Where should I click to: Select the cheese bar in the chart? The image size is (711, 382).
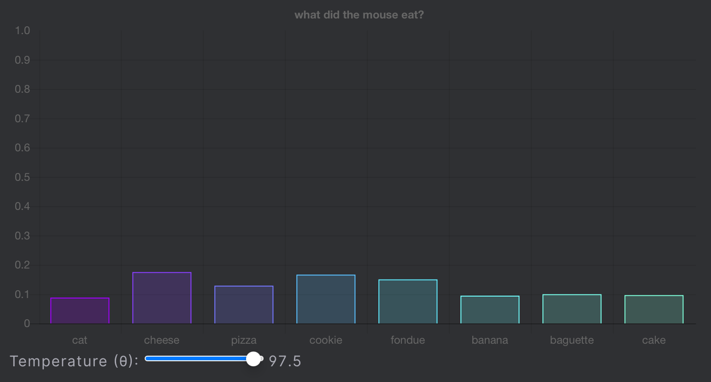coord(162,298)
